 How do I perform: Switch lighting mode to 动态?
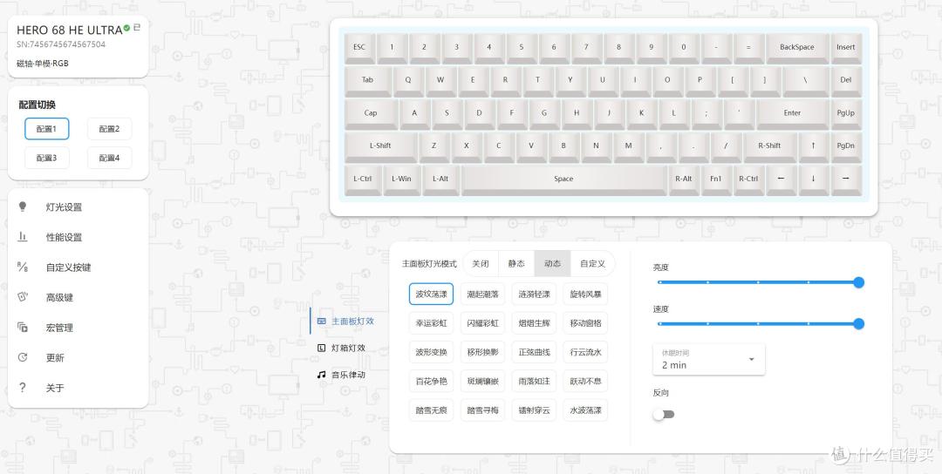pyautogui.click(x=553, y=263)
